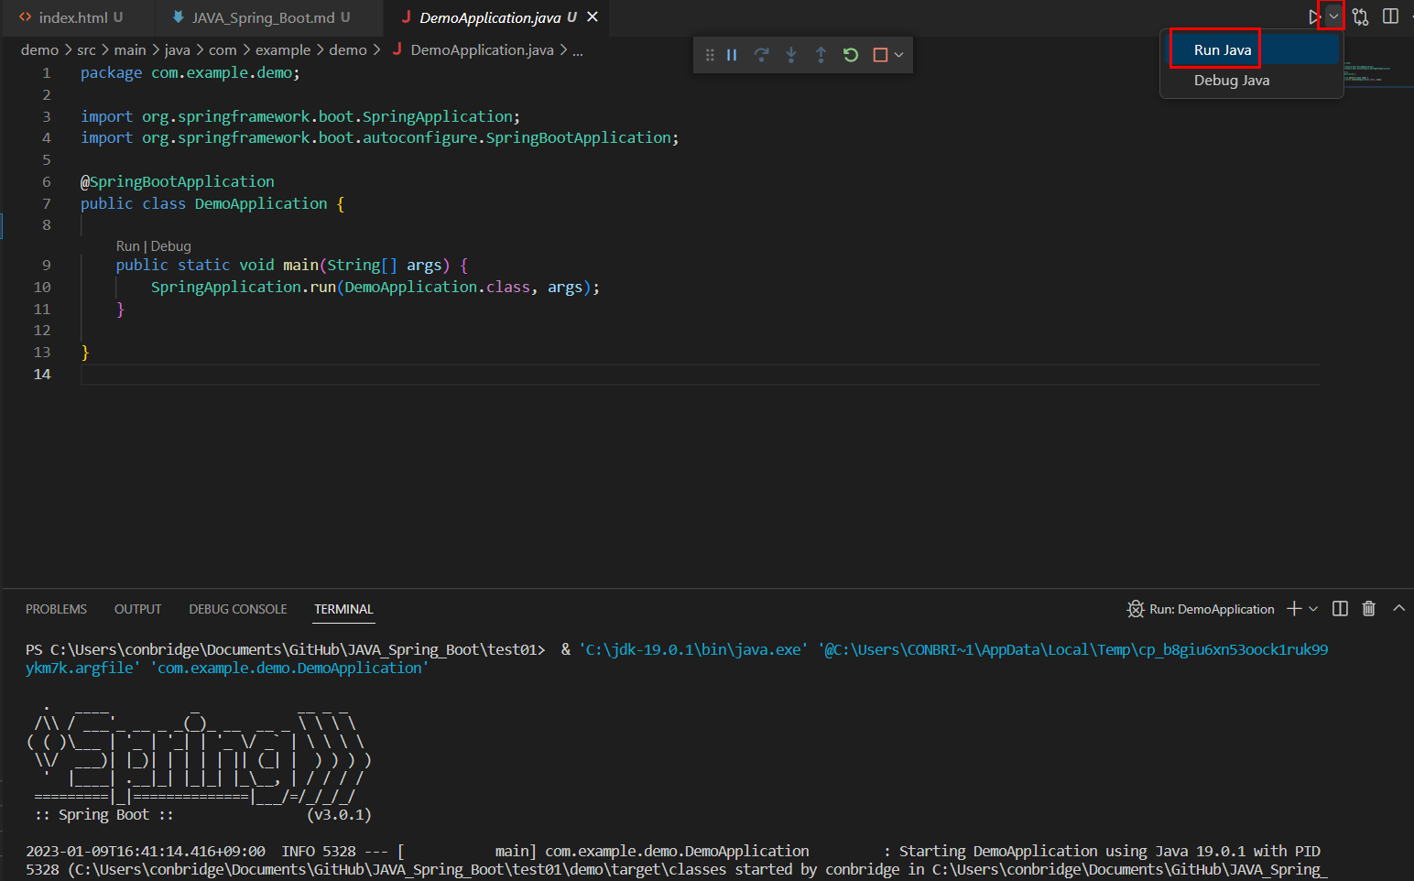Open the source control changes icon

[1361, 16]
